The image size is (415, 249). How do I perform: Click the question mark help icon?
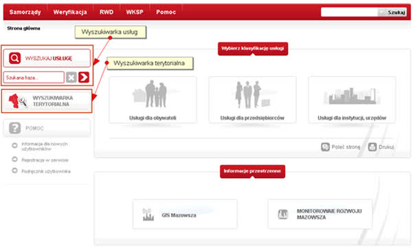tap(14, 128)
